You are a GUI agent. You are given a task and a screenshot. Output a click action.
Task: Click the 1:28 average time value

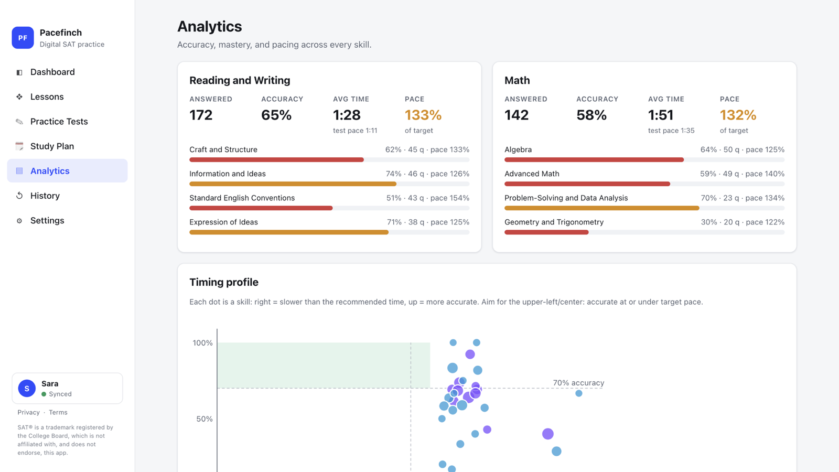click(x=347, y=115)
